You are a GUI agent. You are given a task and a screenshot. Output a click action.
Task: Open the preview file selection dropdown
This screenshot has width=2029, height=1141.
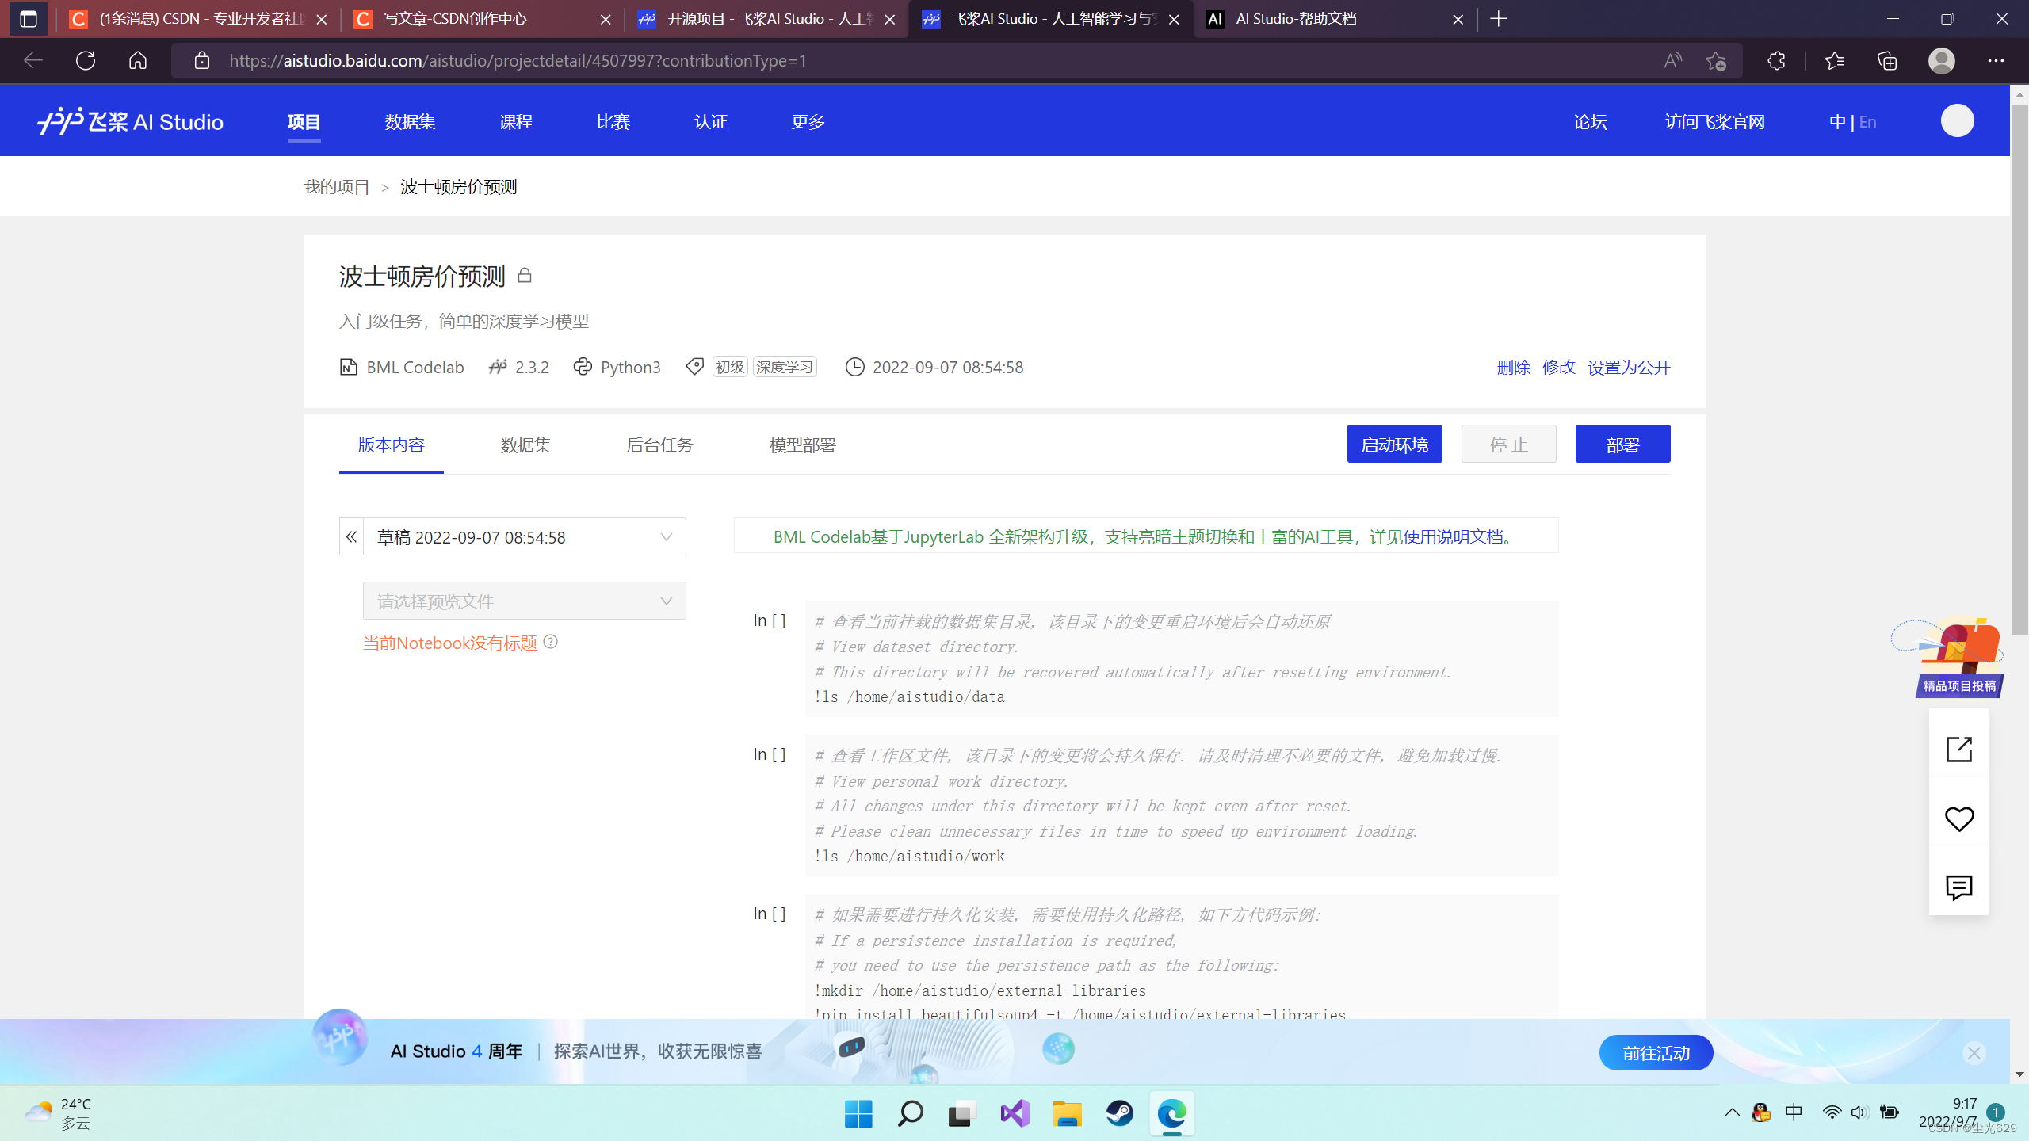tap(525, 601)
